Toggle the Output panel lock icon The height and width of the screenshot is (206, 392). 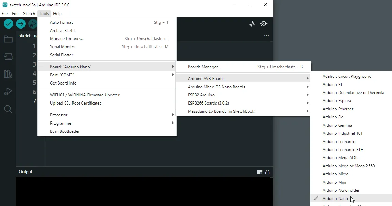[x=267, y=172]
